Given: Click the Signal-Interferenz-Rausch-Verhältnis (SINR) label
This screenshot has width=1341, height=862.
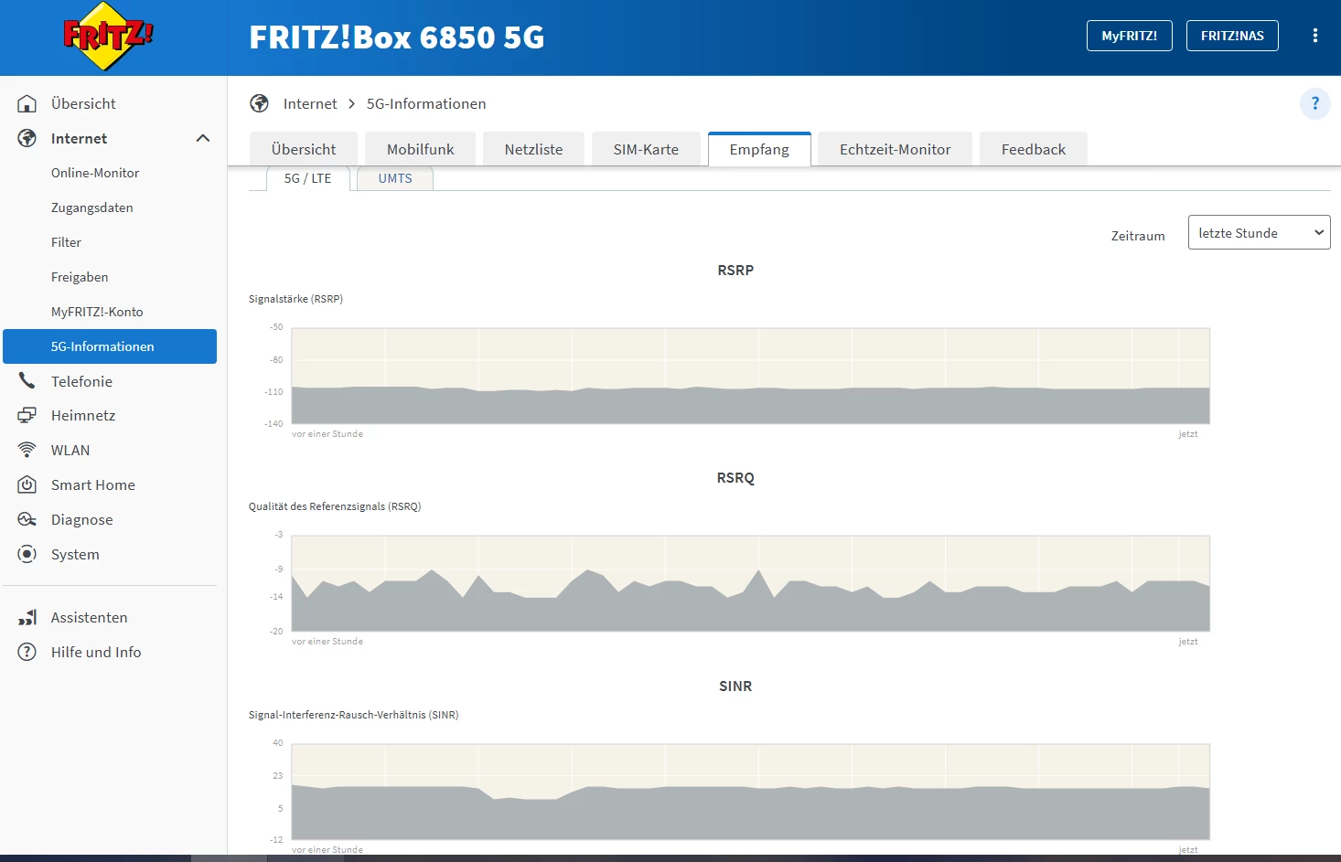Looking at the screenshot, I should pyautogui.click(x=354, y=715).
